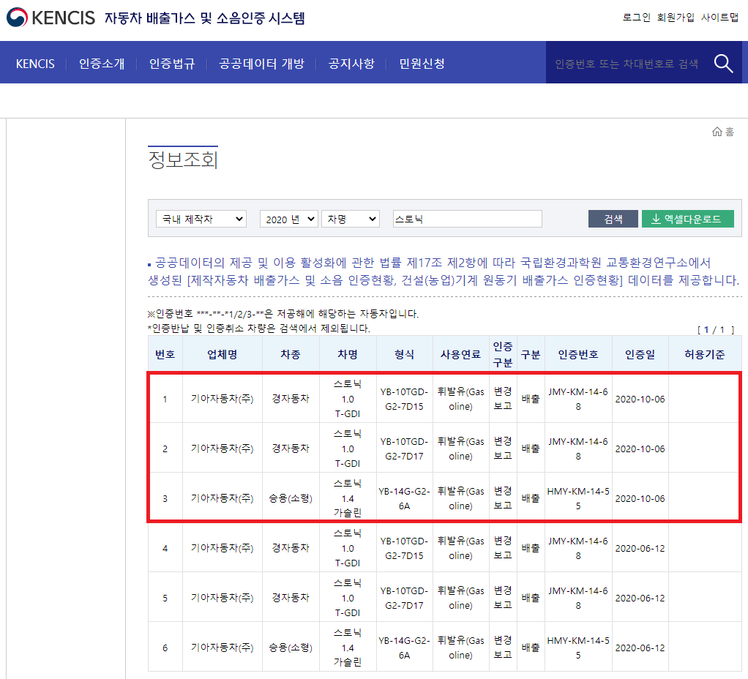Open the 인증소개 menu

pyautogui.click(x=102, y=64)
